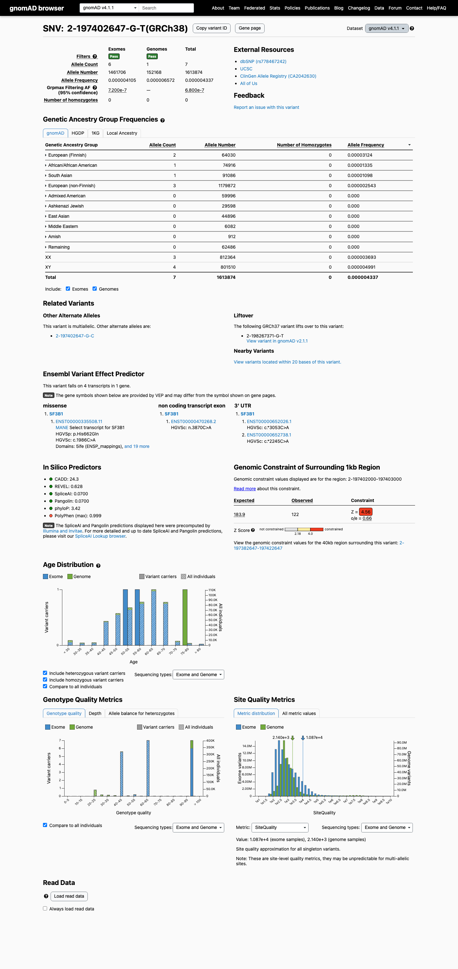Open the gnomAD v4.1.1 search dataset dropdown

coord(109,8)
